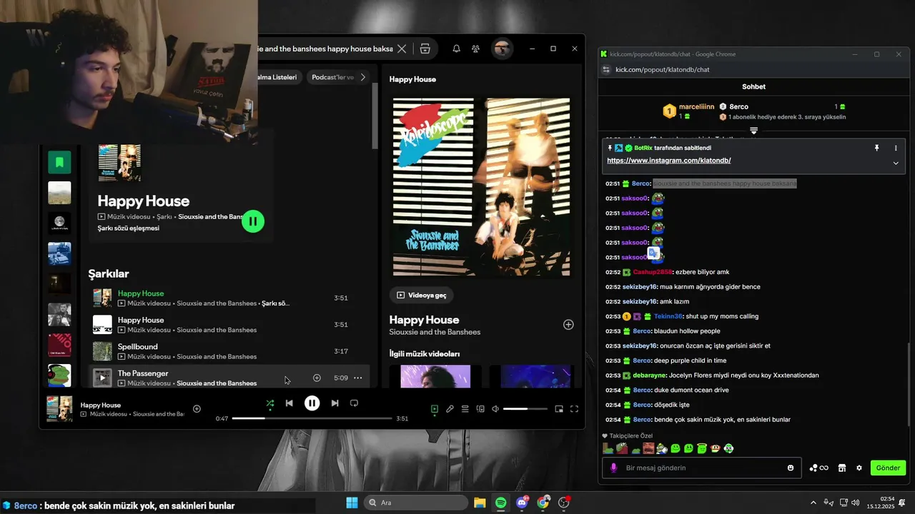This screenshot has width=915, height=514.
Task: Click the green pause button on Happy House card
Action: point(253,221)
